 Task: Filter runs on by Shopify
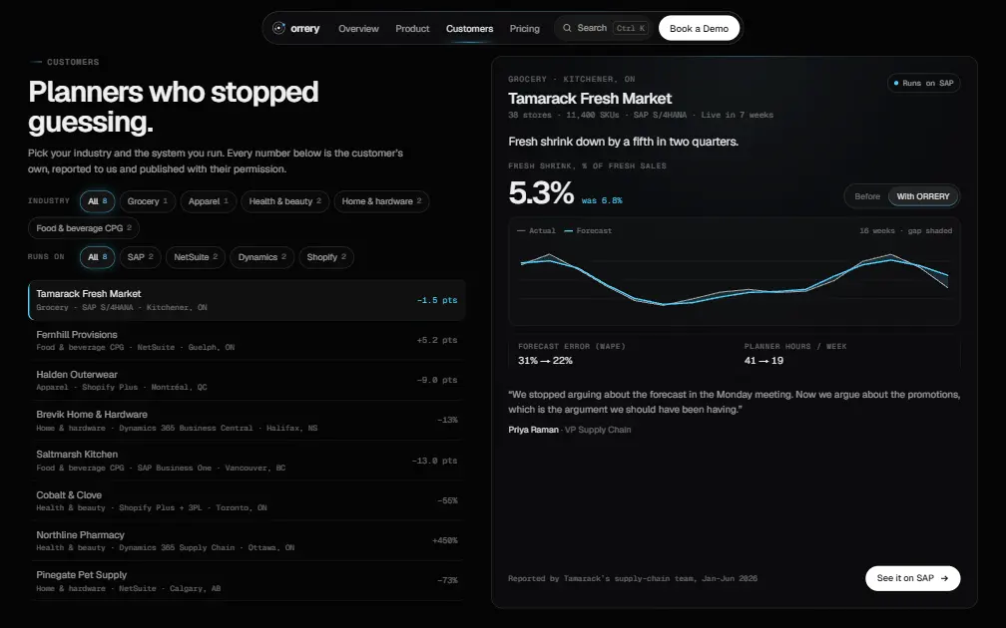point(326,257)
